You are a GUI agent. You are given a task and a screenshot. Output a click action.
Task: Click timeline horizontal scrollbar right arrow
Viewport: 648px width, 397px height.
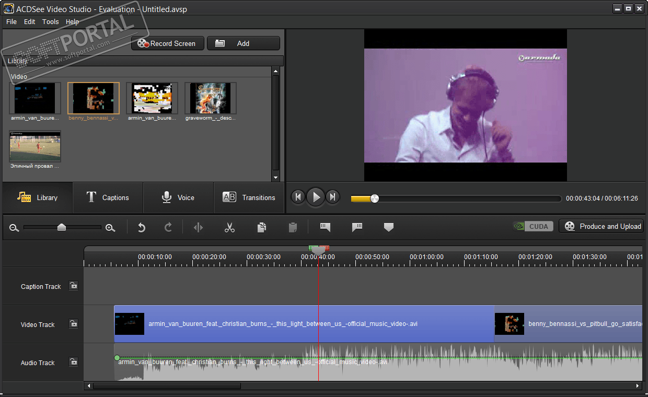click(638, 386)
